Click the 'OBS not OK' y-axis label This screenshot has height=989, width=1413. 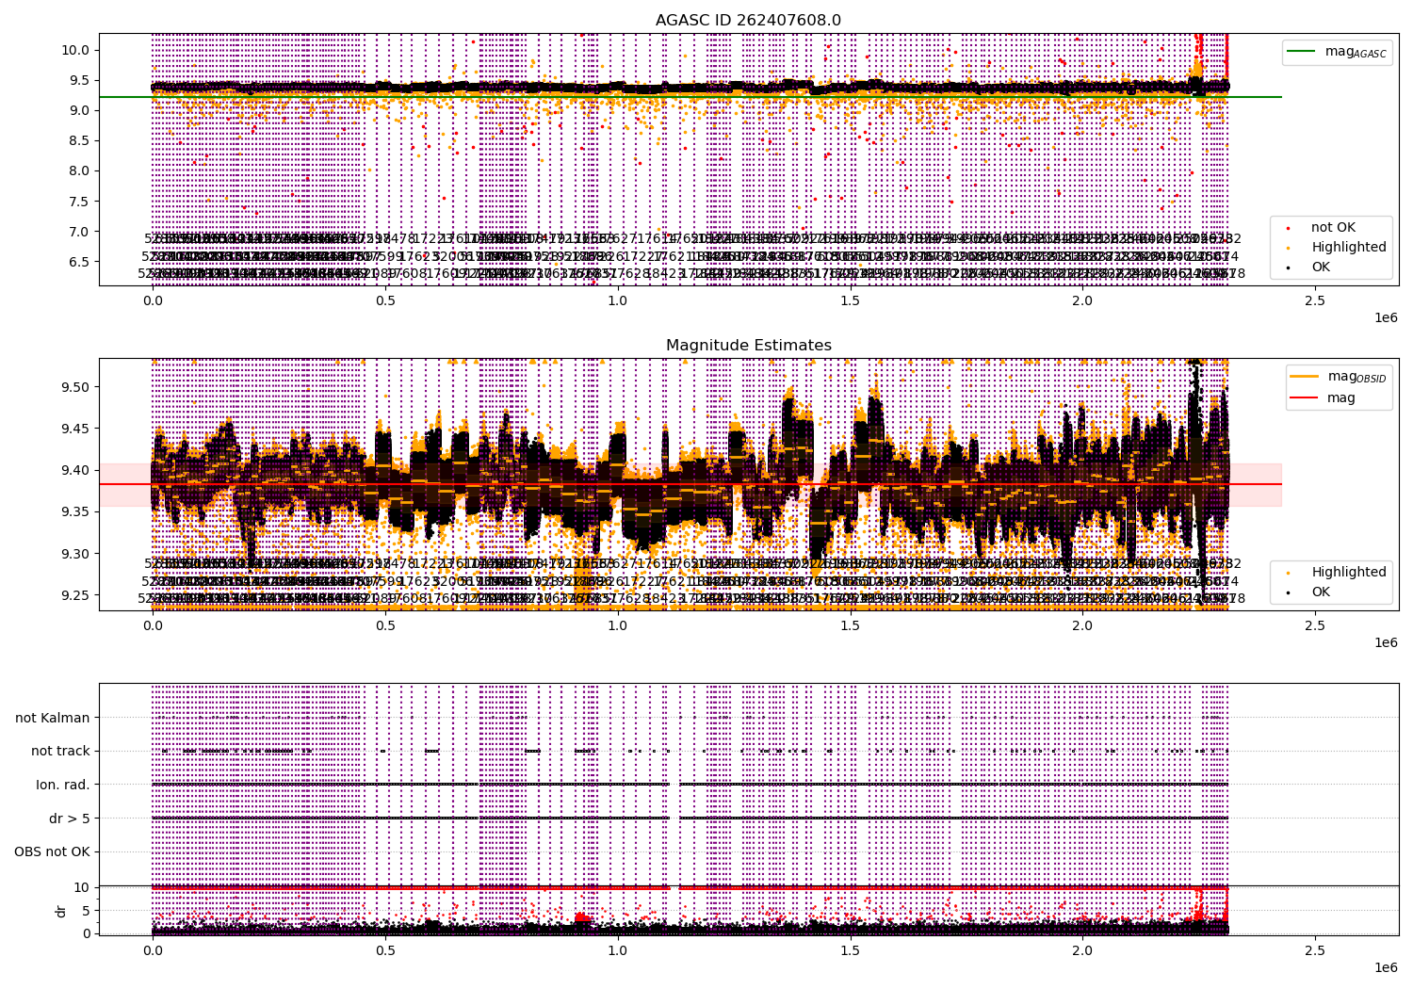coord(52,851)
